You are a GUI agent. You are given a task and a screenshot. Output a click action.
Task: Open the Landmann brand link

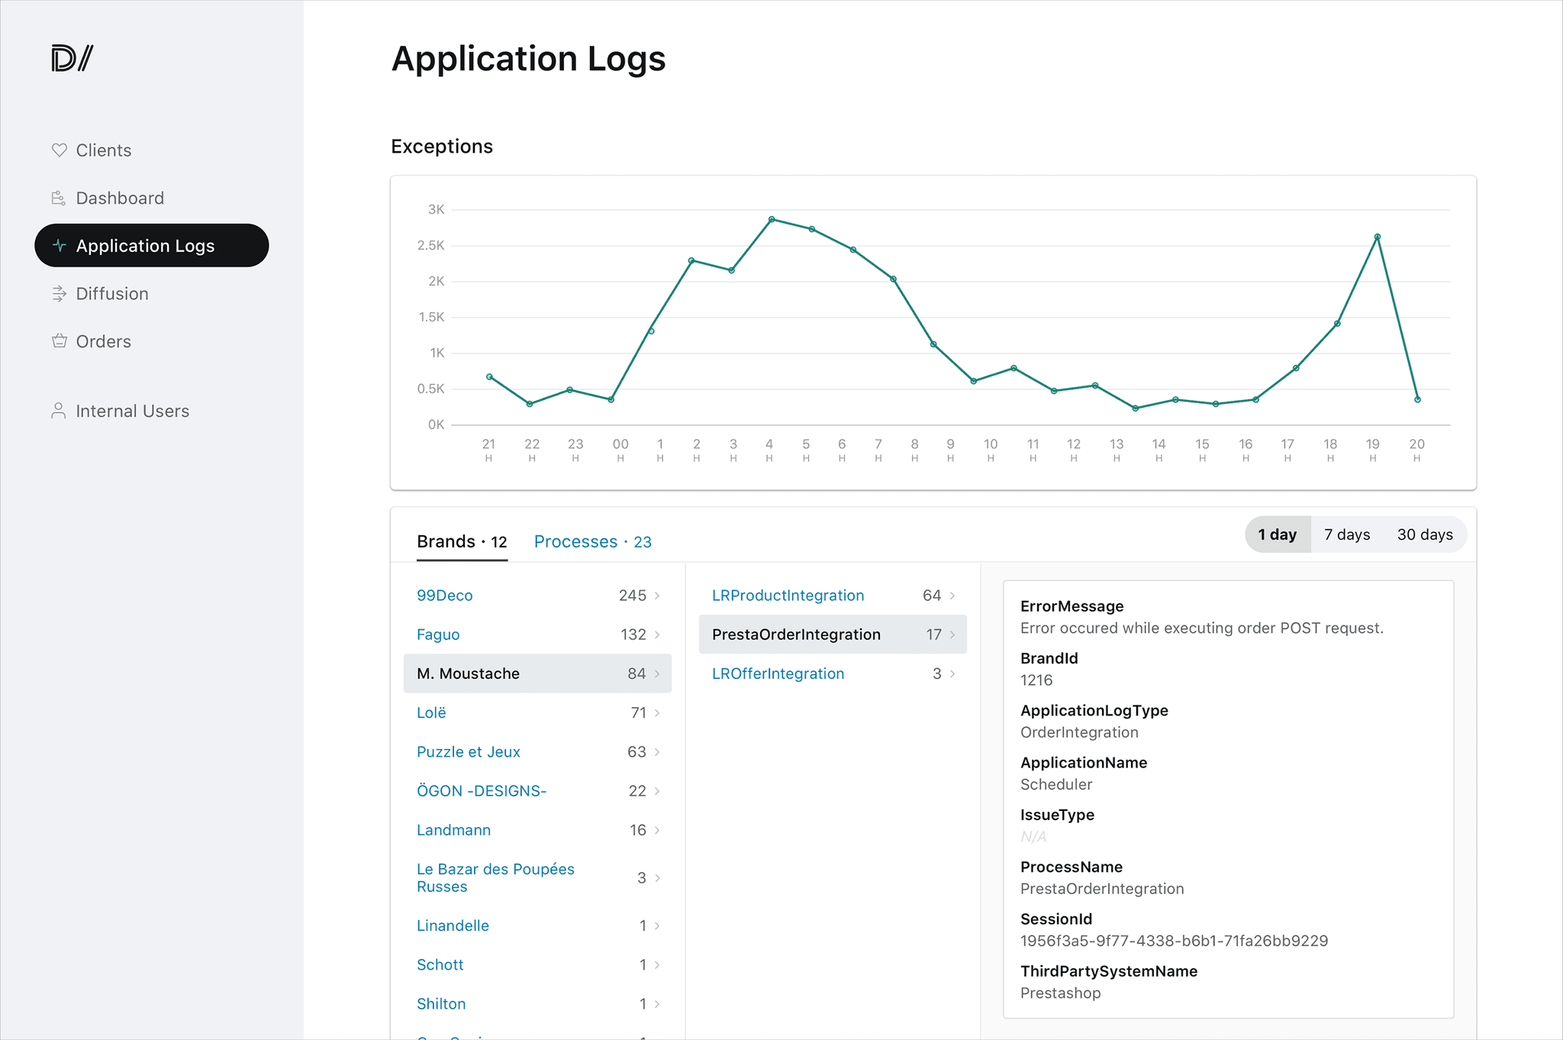point(453,830)
